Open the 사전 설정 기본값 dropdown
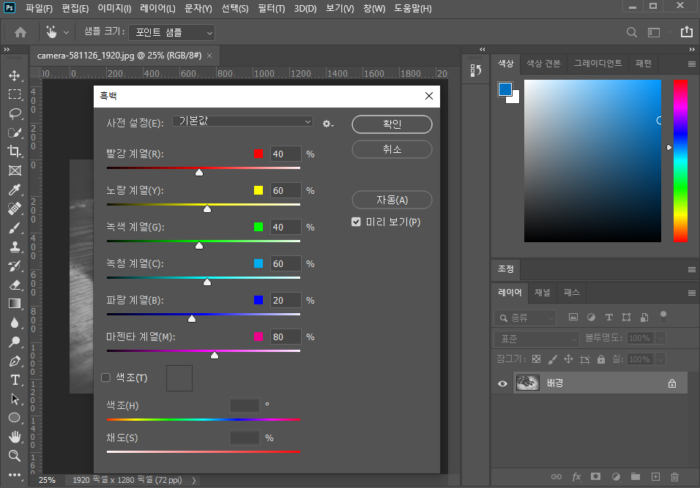Image resolution: width=700 pixels, height=488 pixels. 243,121
